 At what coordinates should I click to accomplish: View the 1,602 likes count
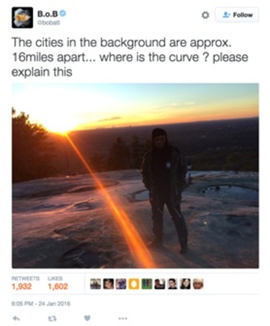pyautogui.click(x=58, y=283)
